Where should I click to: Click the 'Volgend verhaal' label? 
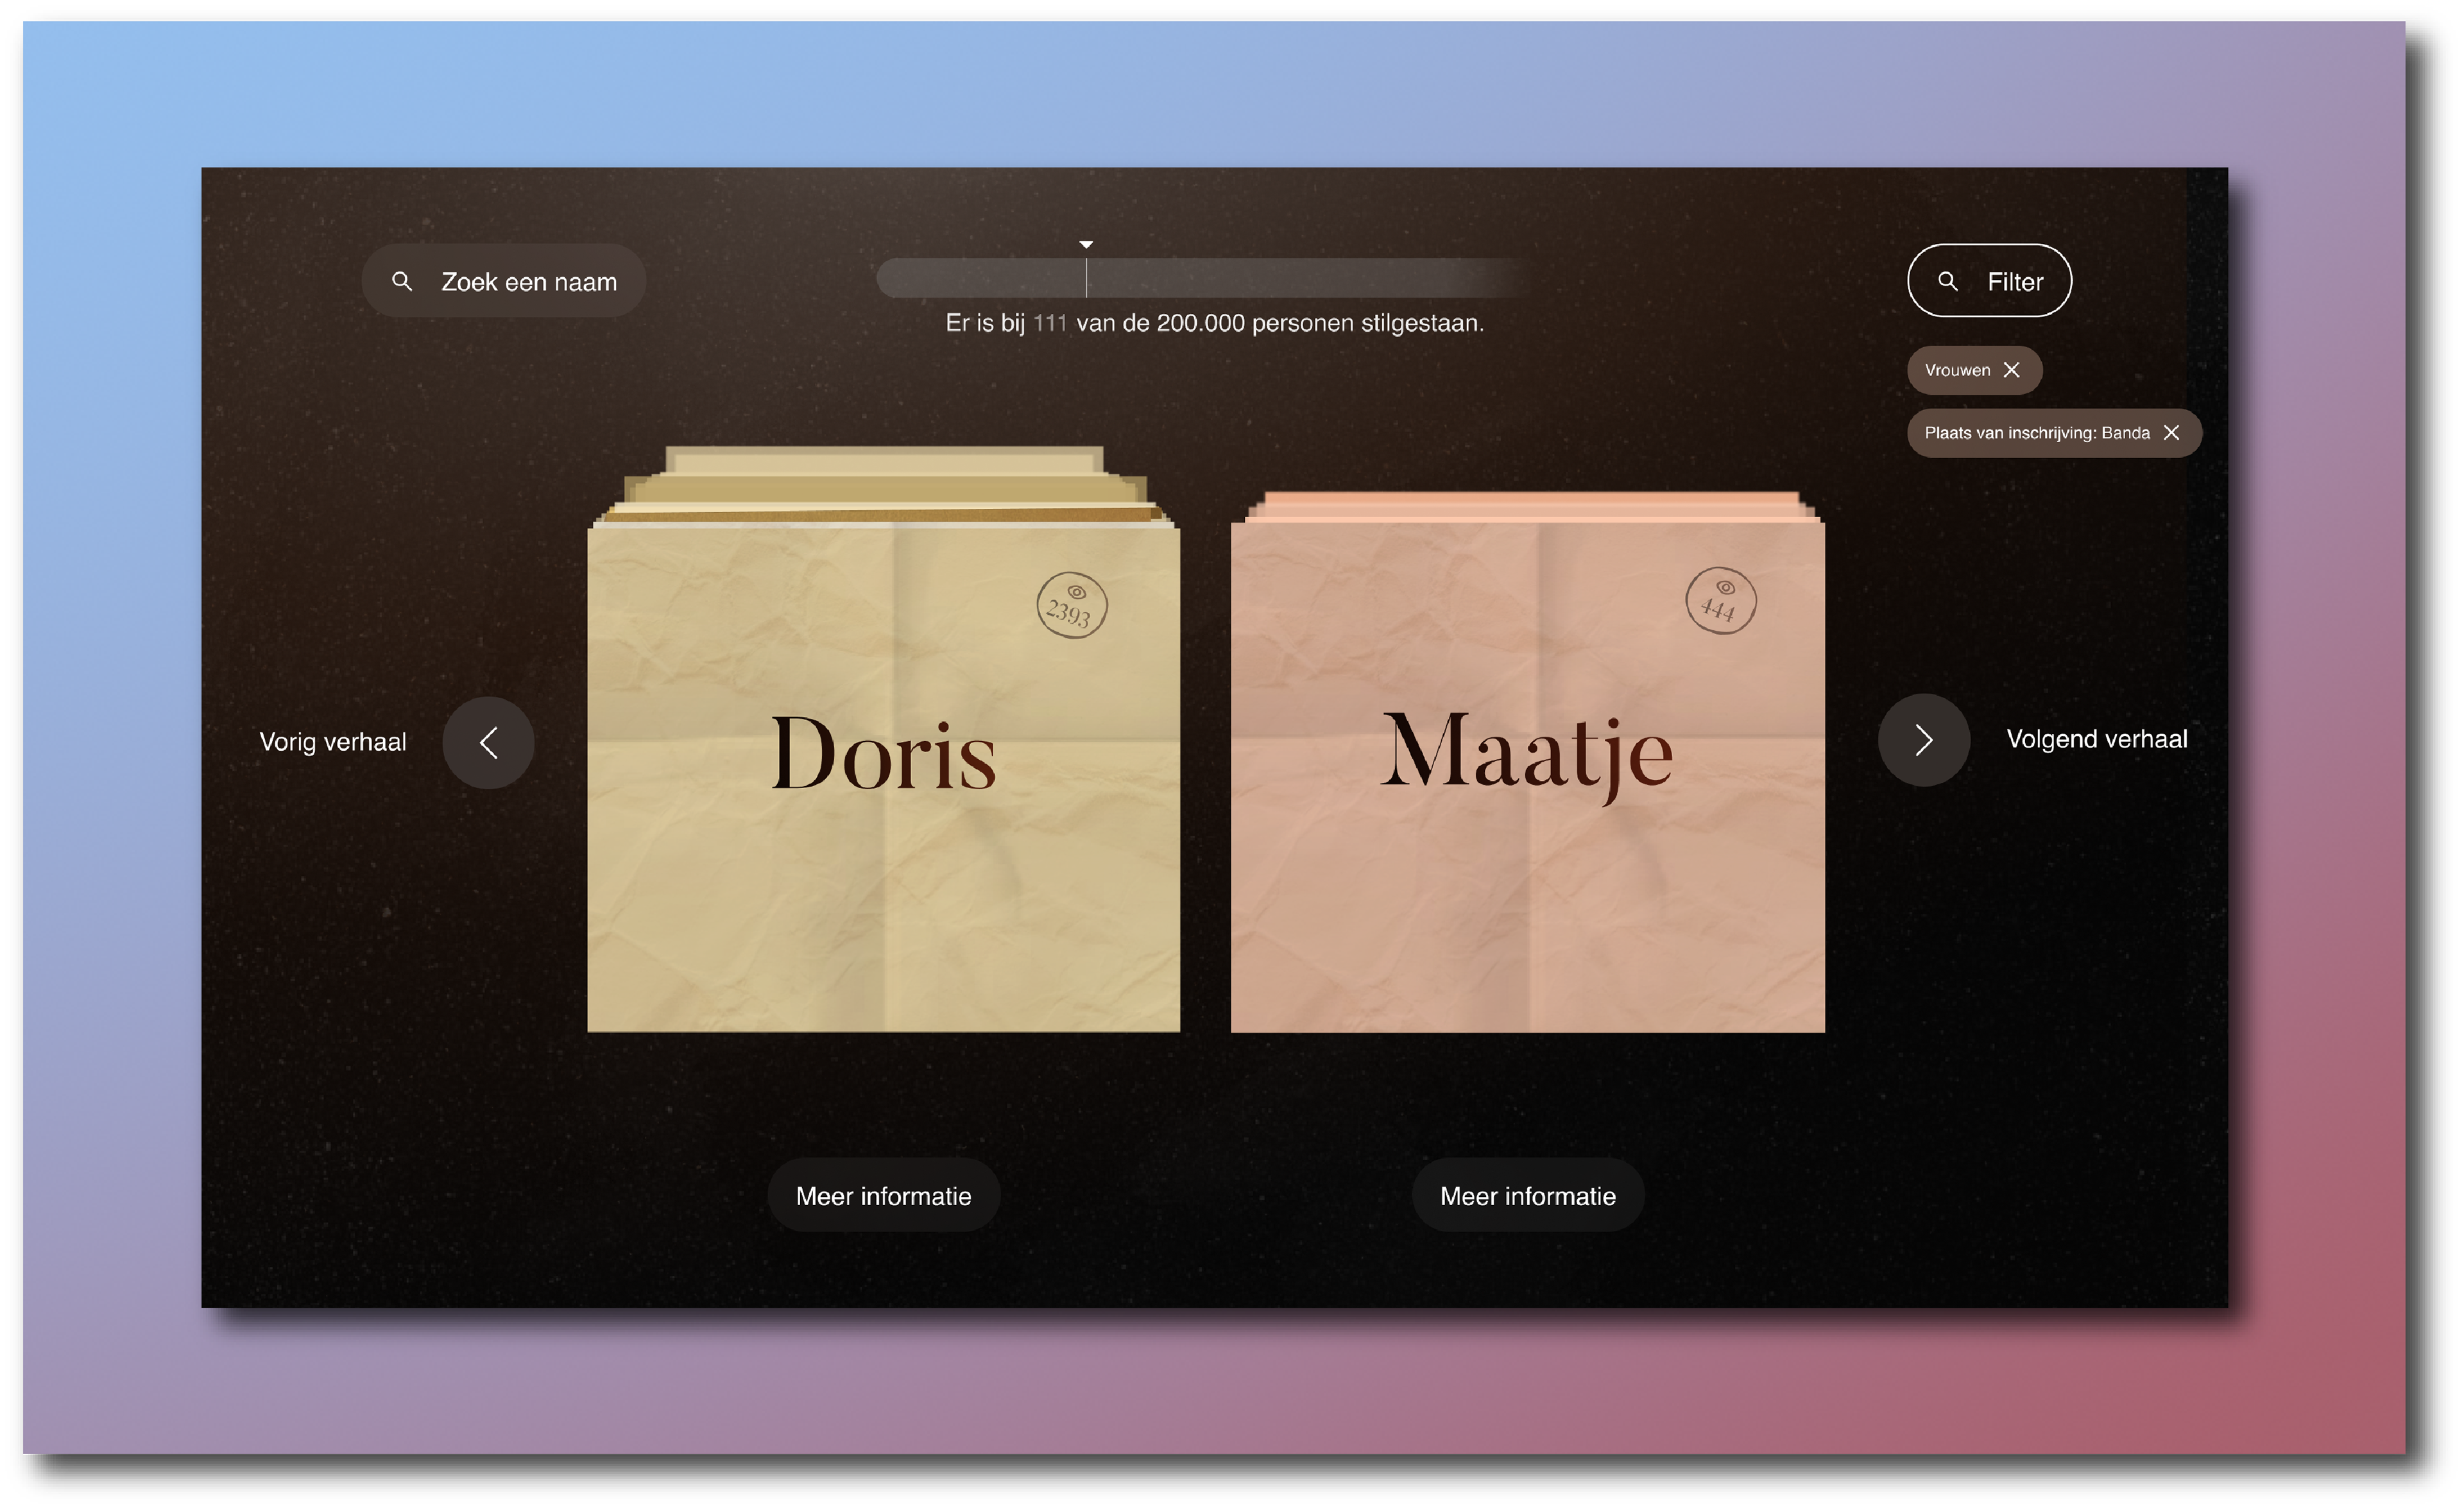point(2097,739)
